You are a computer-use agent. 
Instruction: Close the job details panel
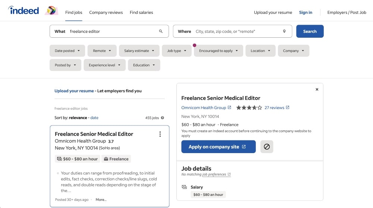[317, 90]
